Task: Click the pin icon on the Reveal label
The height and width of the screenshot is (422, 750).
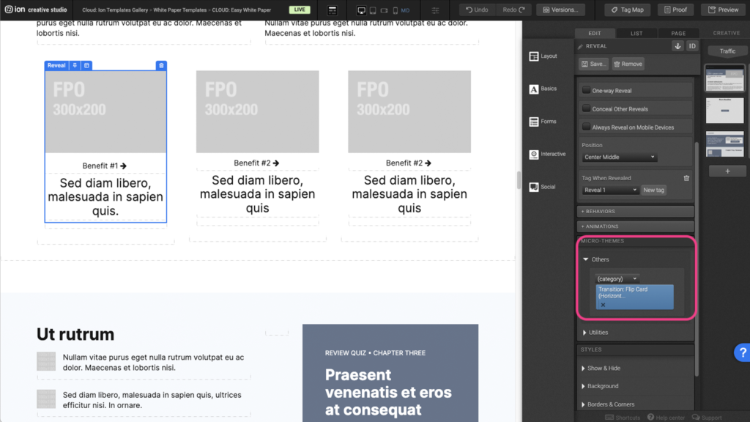Action: tap(75, 66)
